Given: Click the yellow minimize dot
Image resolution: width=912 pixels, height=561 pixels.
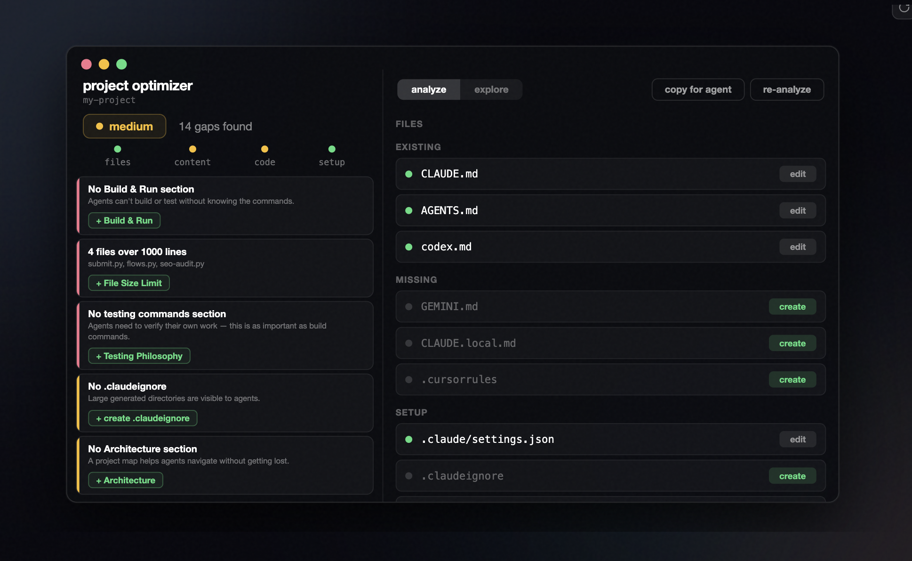Looking at the screenshot, I should coord(104,64).
